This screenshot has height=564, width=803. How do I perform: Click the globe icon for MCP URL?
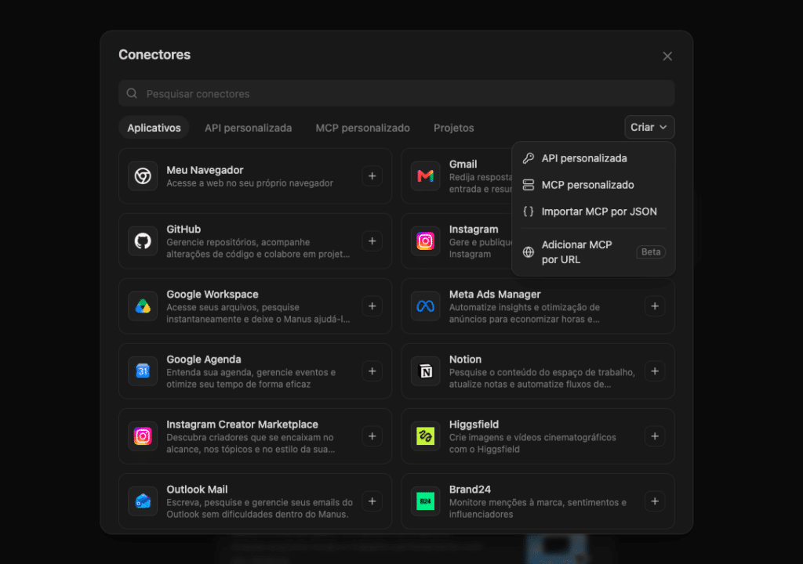(528, 251)
